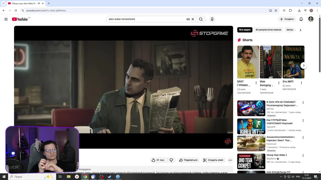Open video title Как ГЛУПЫЙ Мем УНИЧТОЖИЛ Фортнайт
Image resolution: width=321 pixels, height=180 pixels.
280,122
